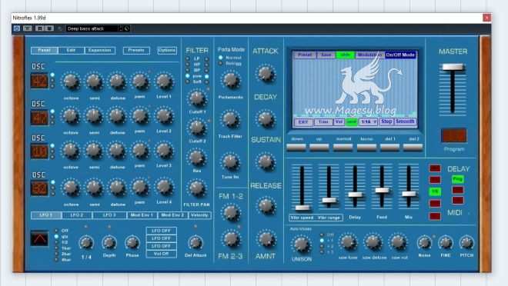Select the LFO 1 tab
This screenshot has width=508, height=286.
coord(45,215)
